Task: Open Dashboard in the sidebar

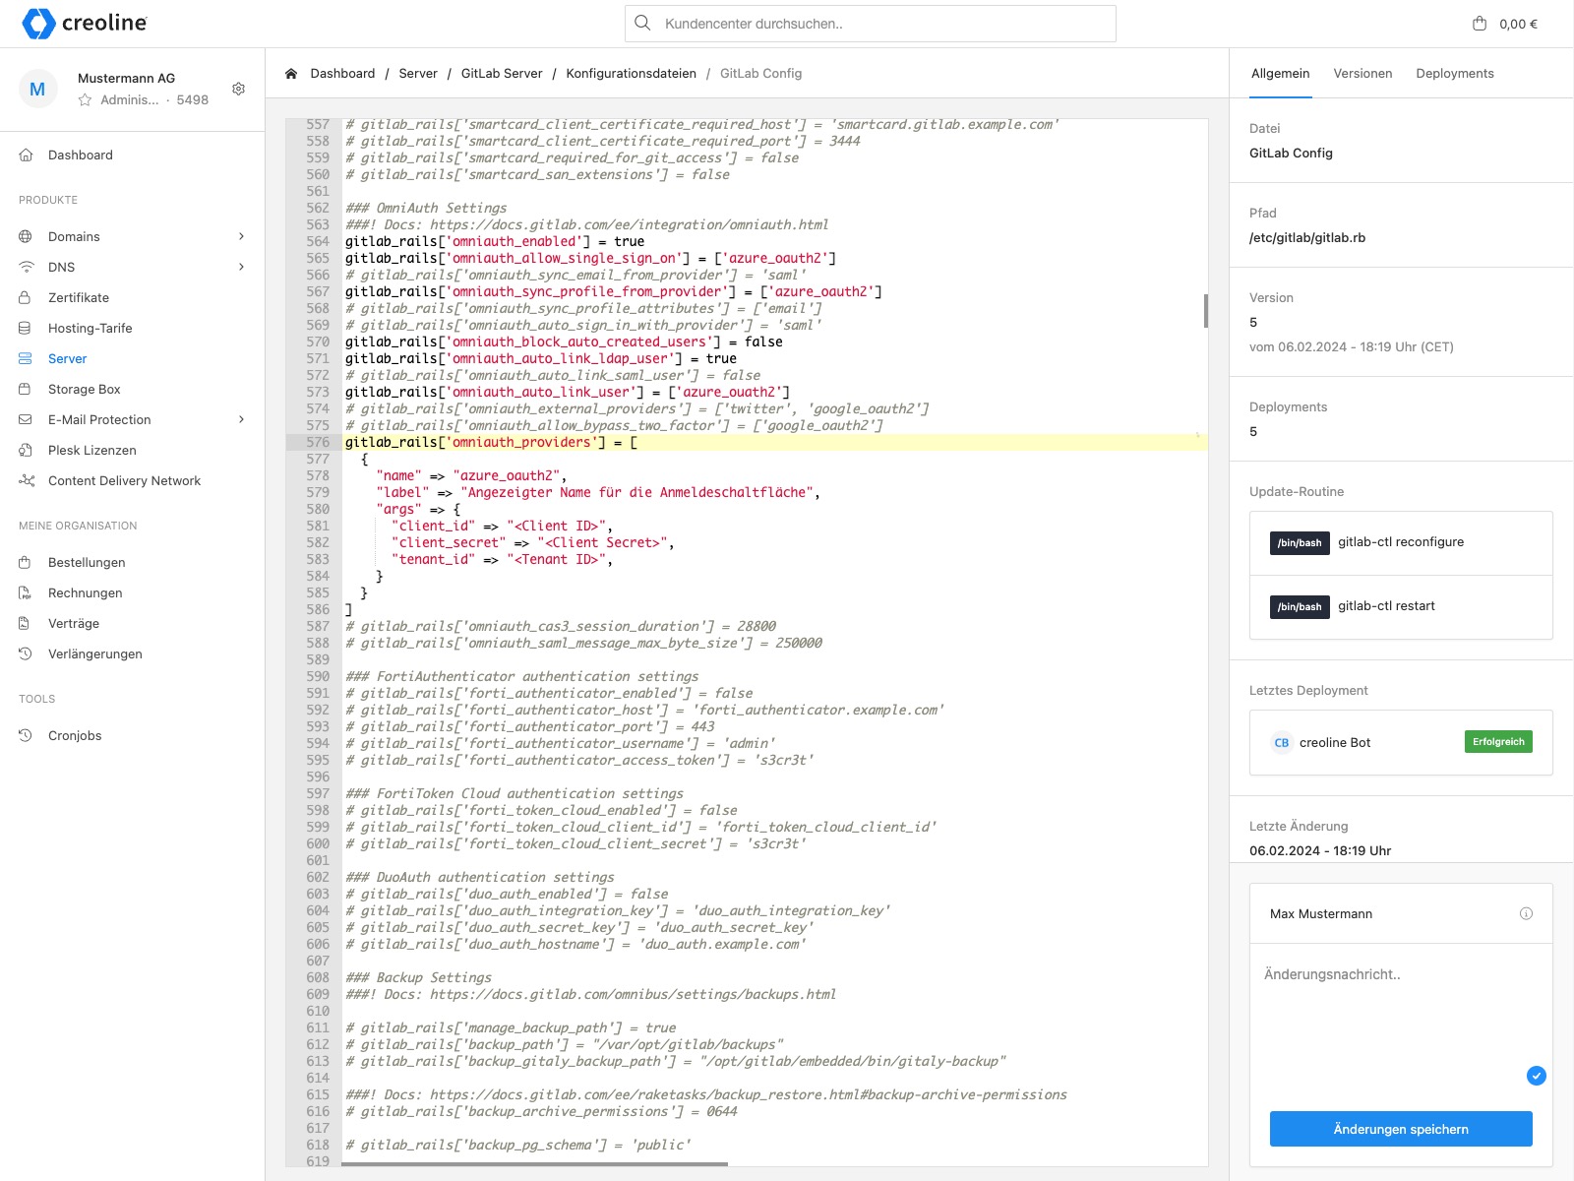Action: pos(81,155)
